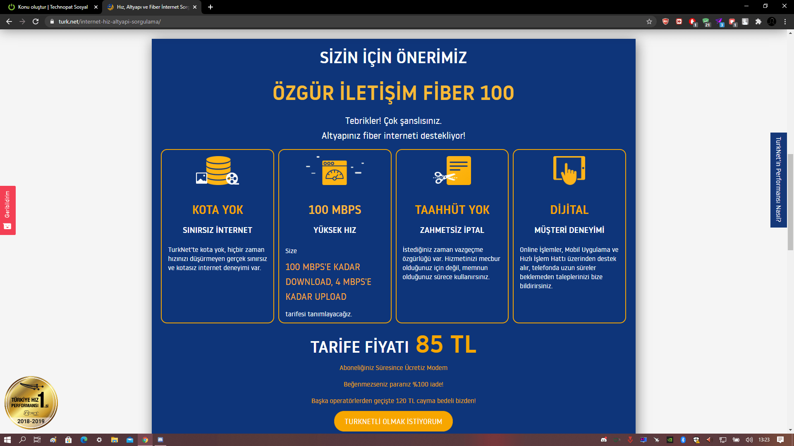Close the Hız, Altyapı ve Fiber İnternet tab
Viewport: 794px width, 446px height.
tap(195, 7)
